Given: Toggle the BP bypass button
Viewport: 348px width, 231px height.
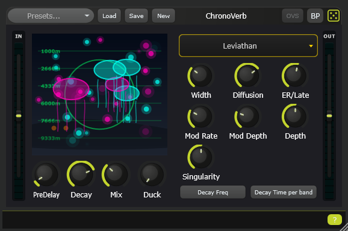Looking at the screenshot, I should coord(315,16).
